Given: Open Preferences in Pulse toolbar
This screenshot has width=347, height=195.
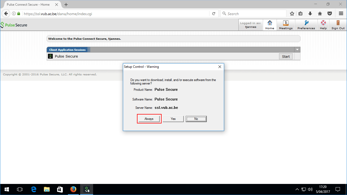Looking at the screenshot, I should click(306, 25).
